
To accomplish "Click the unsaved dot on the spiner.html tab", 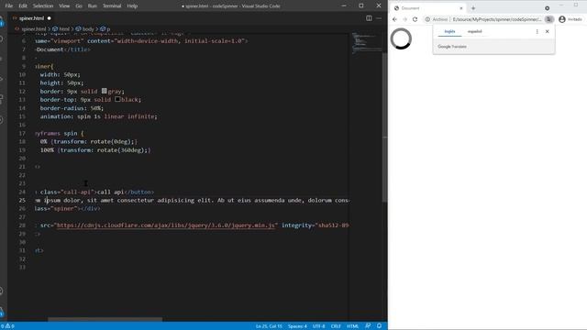I will (49, 18).
